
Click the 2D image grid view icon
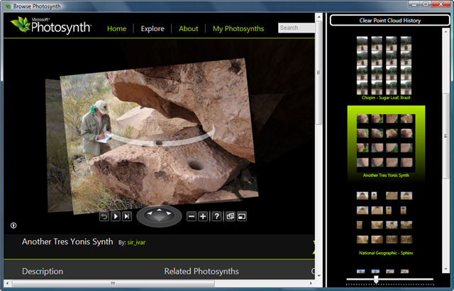point(229,216)
